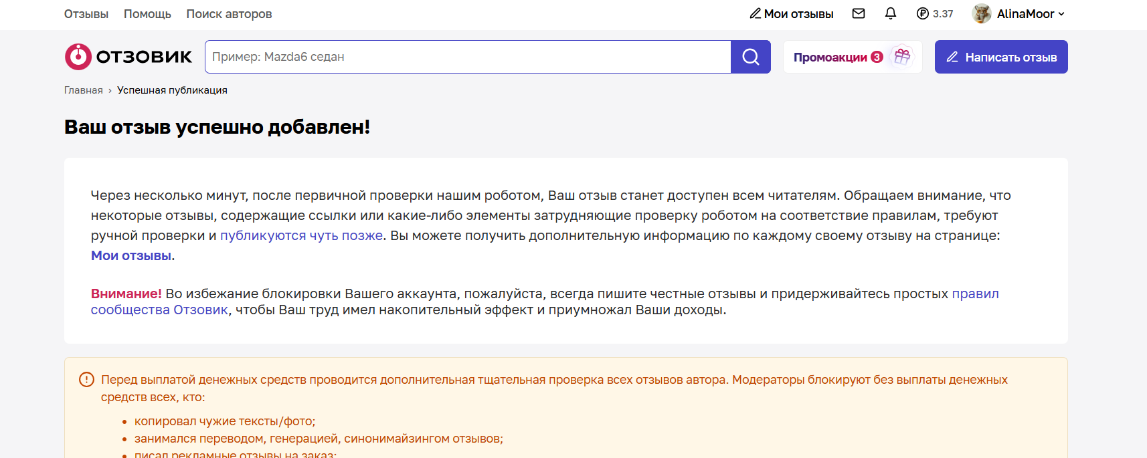Viewport: 1147px width, 458px height.
Task: Open the 'Помощь' menu item
Action: pos(147,14)
